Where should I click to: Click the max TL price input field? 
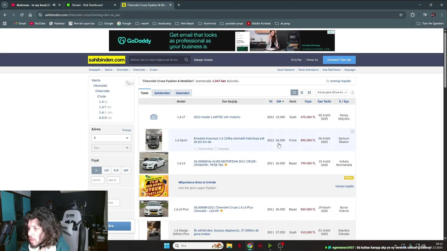coord(113,180)
